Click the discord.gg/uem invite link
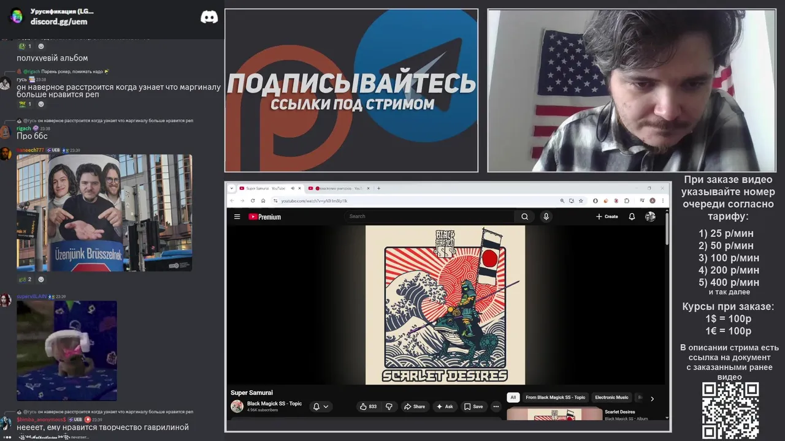The width and height of the screenshot is (785, 441). pos(59,21)
